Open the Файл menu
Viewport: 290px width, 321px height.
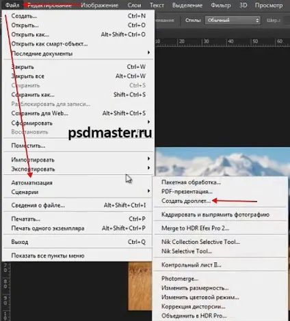point(12,5)
